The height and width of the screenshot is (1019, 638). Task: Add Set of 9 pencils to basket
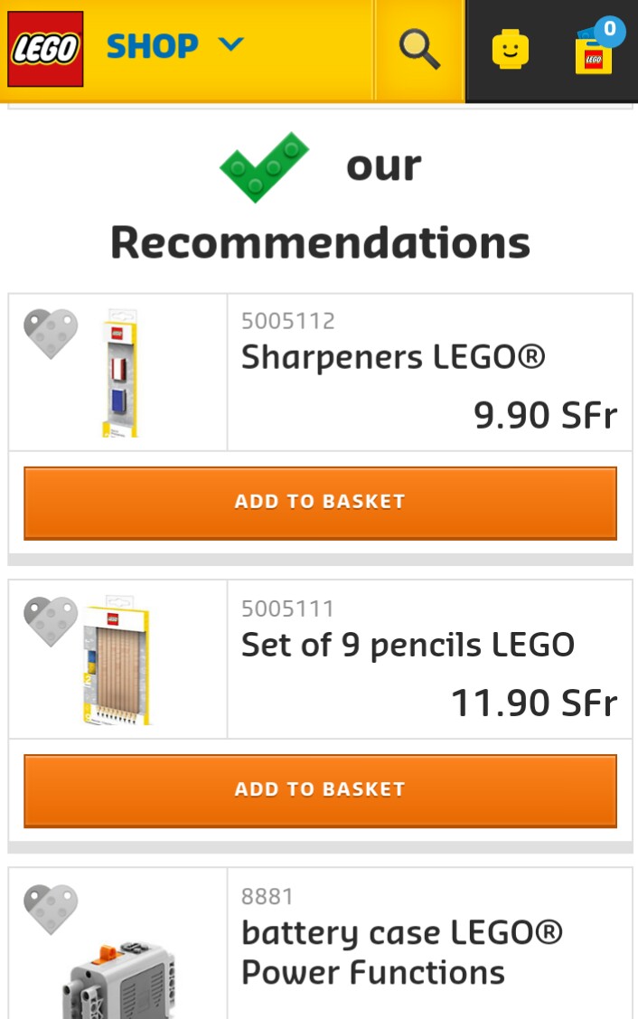click(x=320, y=790)
